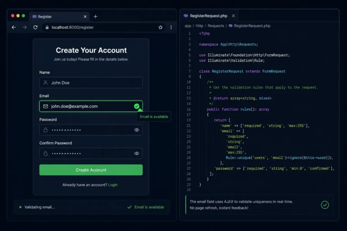Go forward in the browser toolbar
The width and height of the screenshot is (347, 231).
(x=24, y=28)
